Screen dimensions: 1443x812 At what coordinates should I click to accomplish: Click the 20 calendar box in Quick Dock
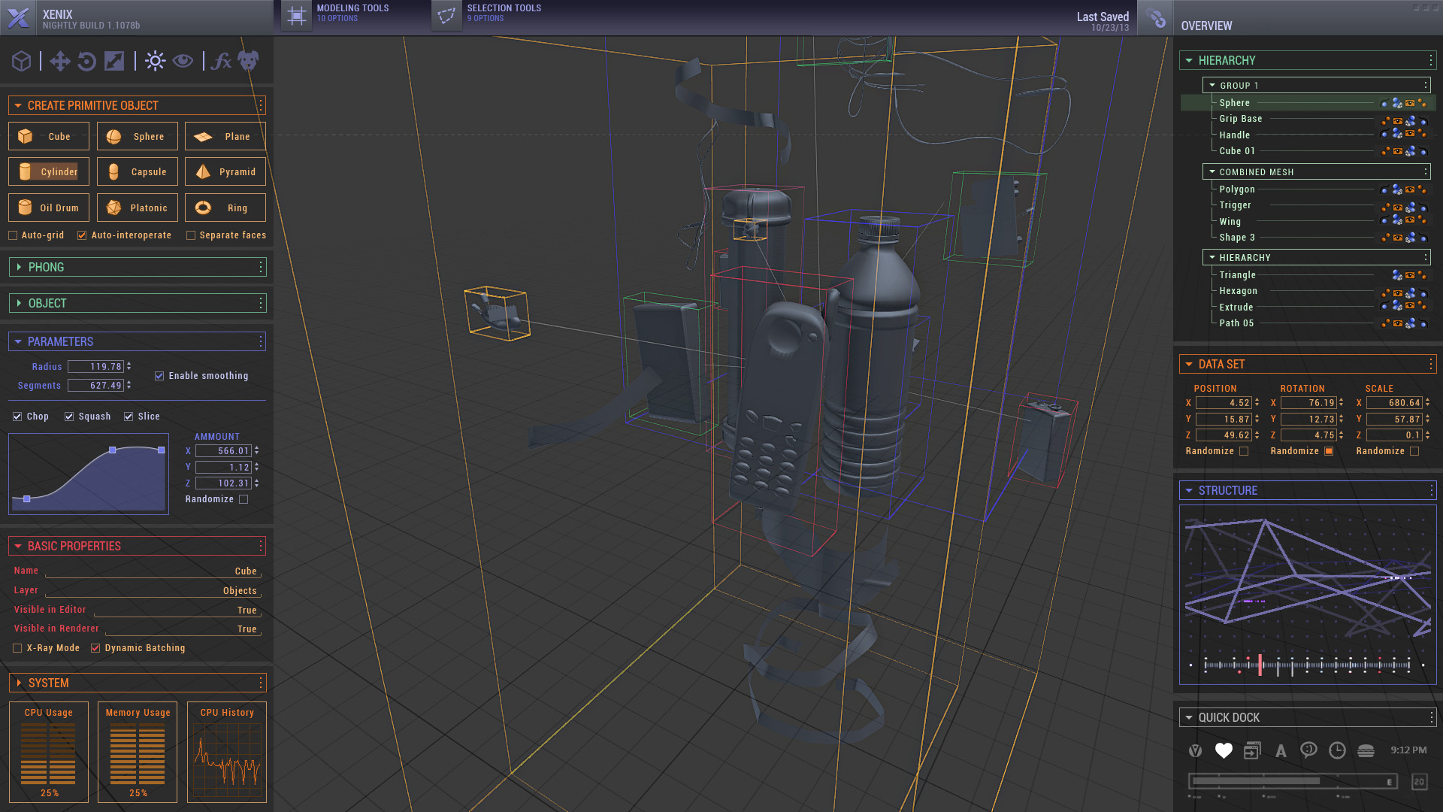tap(1419, 782)
